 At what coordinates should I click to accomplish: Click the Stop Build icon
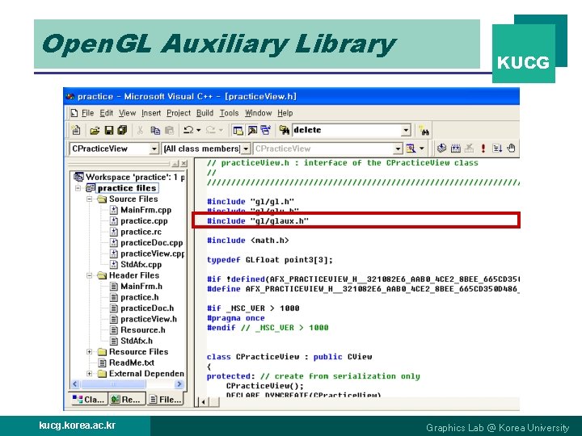[469, 149]
